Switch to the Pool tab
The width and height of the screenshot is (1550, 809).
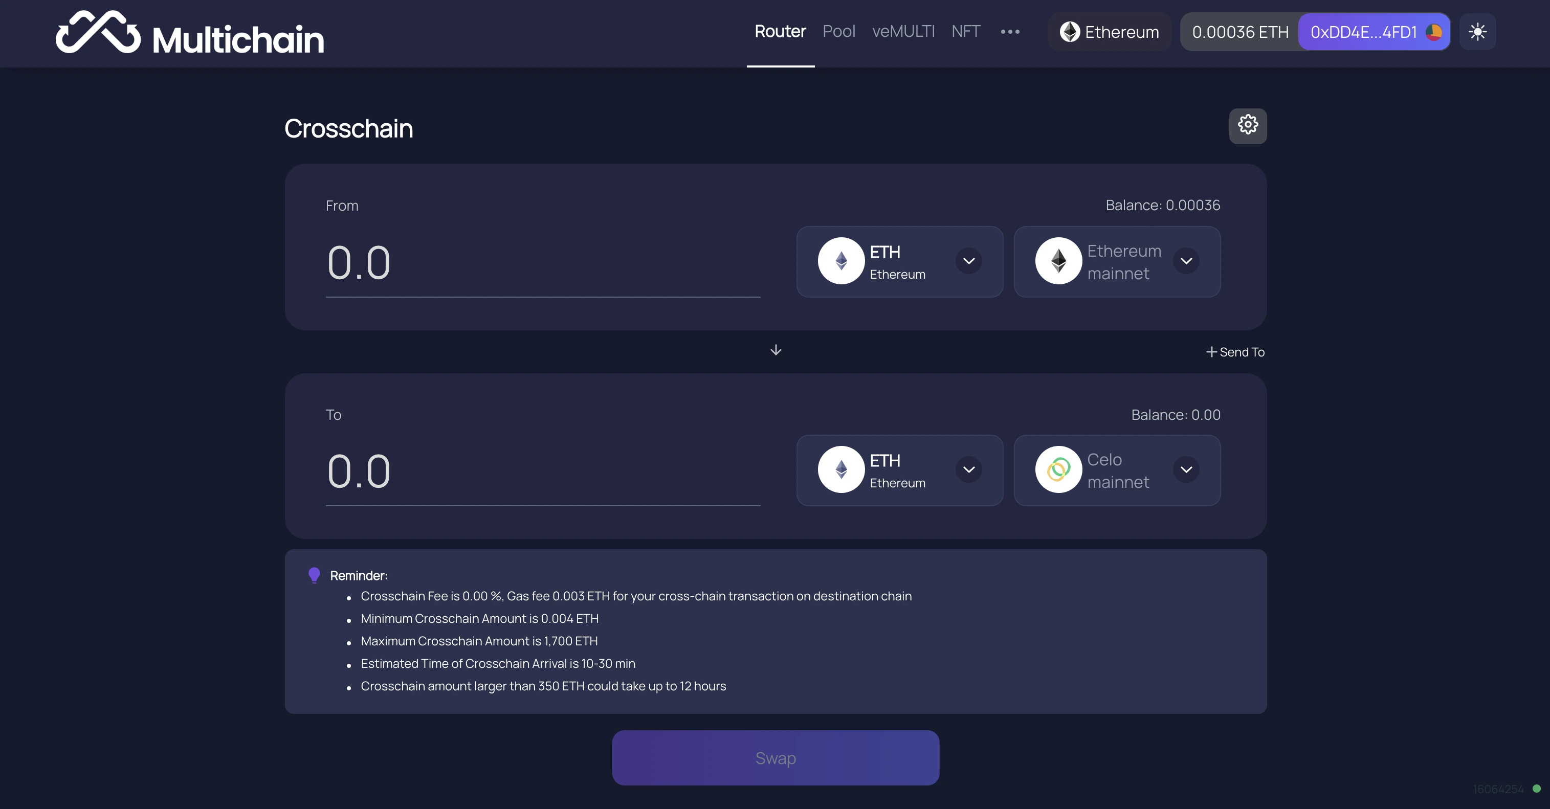(x=839, y=31)
